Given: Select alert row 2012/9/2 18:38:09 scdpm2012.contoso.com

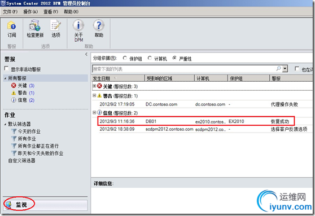Looking at the screenshot, I should pos(205,129).
